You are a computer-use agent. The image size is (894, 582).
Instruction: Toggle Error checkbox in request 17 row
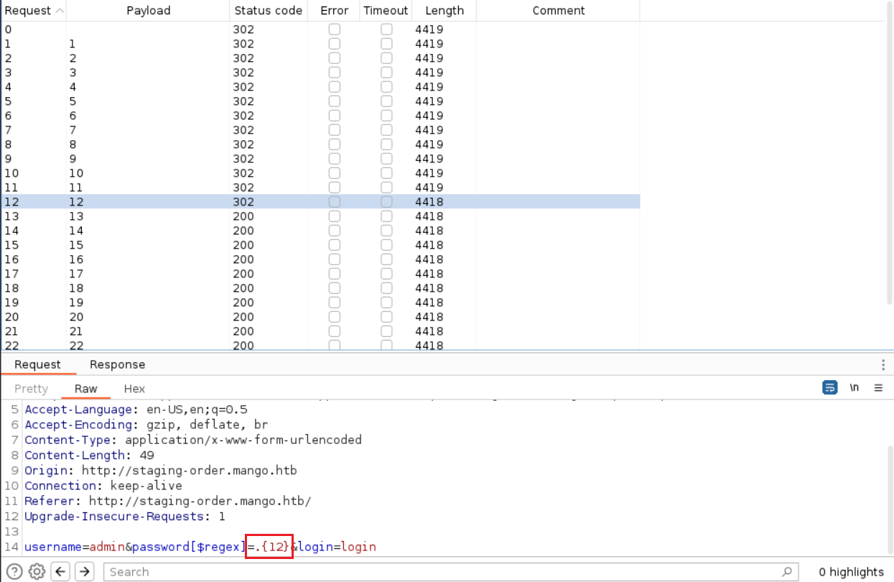[x=334, y=274]
